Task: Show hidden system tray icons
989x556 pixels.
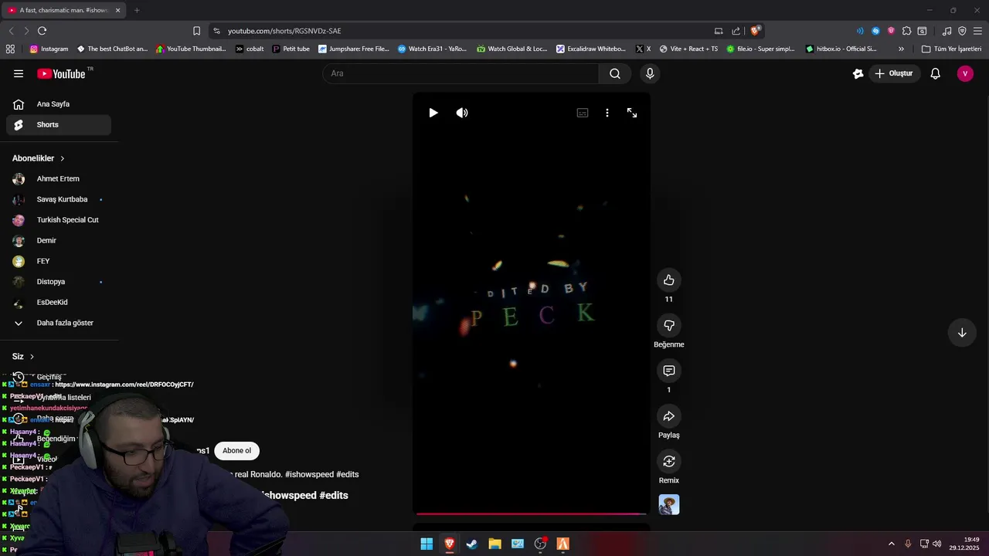Action: coord(891,544)
